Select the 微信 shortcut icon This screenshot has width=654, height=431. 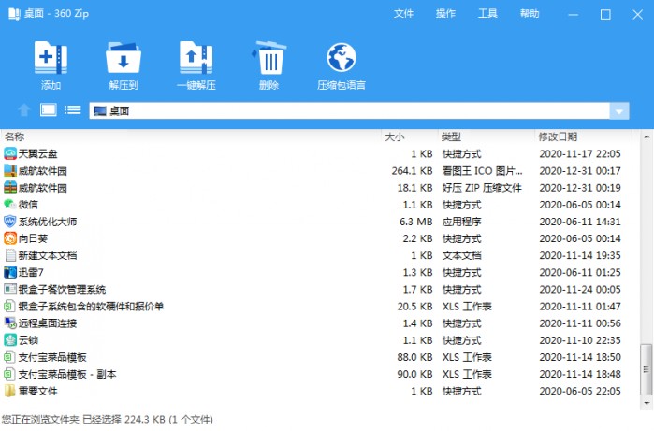tap(10, 204)
